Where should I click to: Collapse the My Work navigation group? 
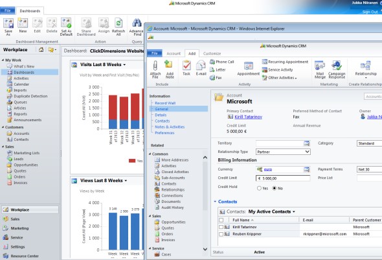click(3, 60)
